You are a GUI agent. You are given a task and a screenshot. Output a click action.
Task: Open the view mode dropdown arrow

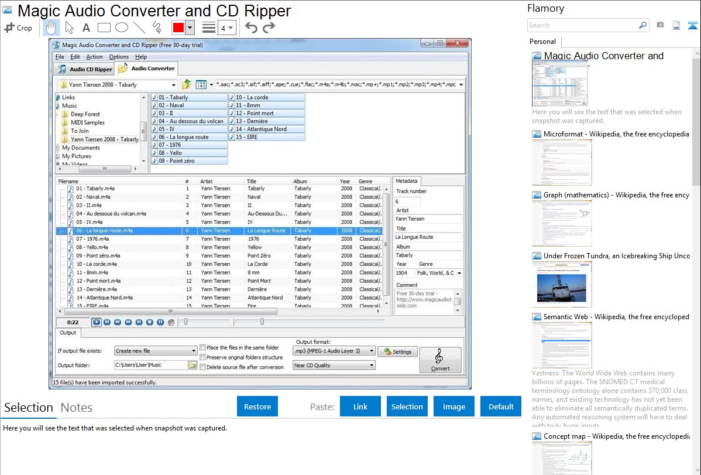click(211, 84)
